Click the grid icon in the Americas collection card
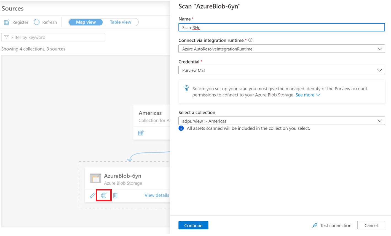The width and height of the screenshot is (391, 236). (x=141, y=133)
